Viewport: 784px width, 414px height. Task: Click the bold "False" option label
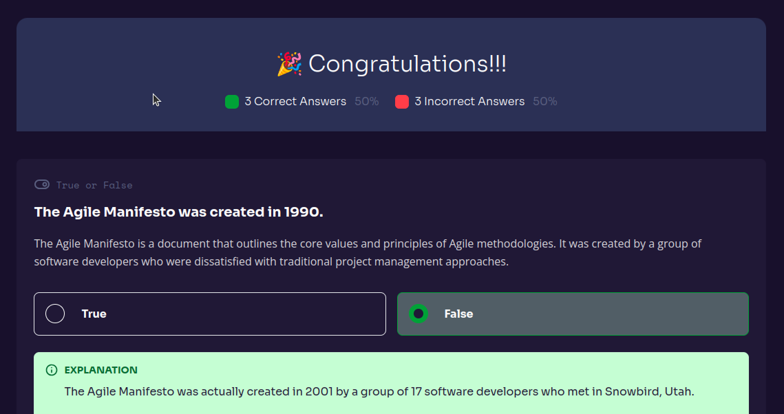click(458, 314)
